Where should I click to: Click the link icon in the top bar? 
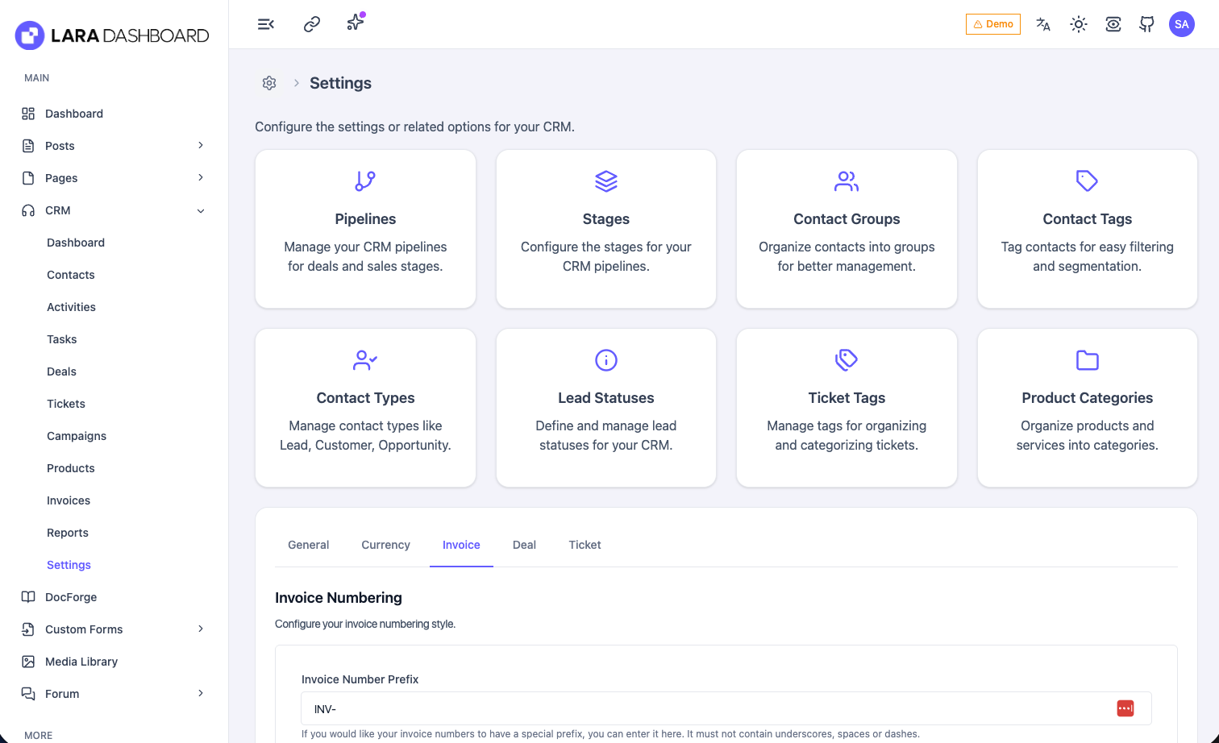pyautogui.click(x=312, y=24)
